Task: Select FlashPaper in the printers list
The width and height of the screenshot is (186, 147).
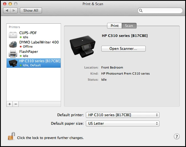Action: point(34,54)
